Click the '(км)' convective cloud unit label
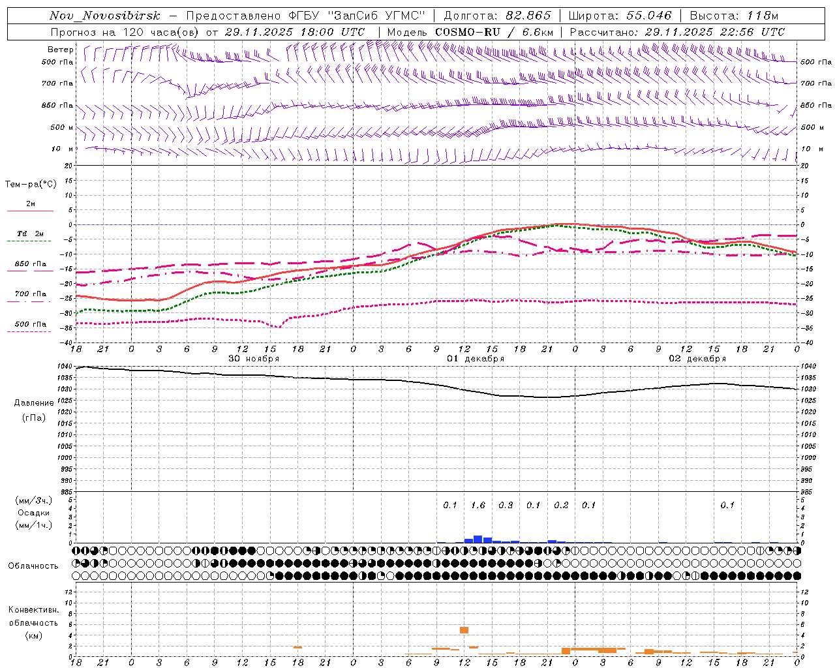This screenshot has height=668, width=835. click(x=33, y=635)
